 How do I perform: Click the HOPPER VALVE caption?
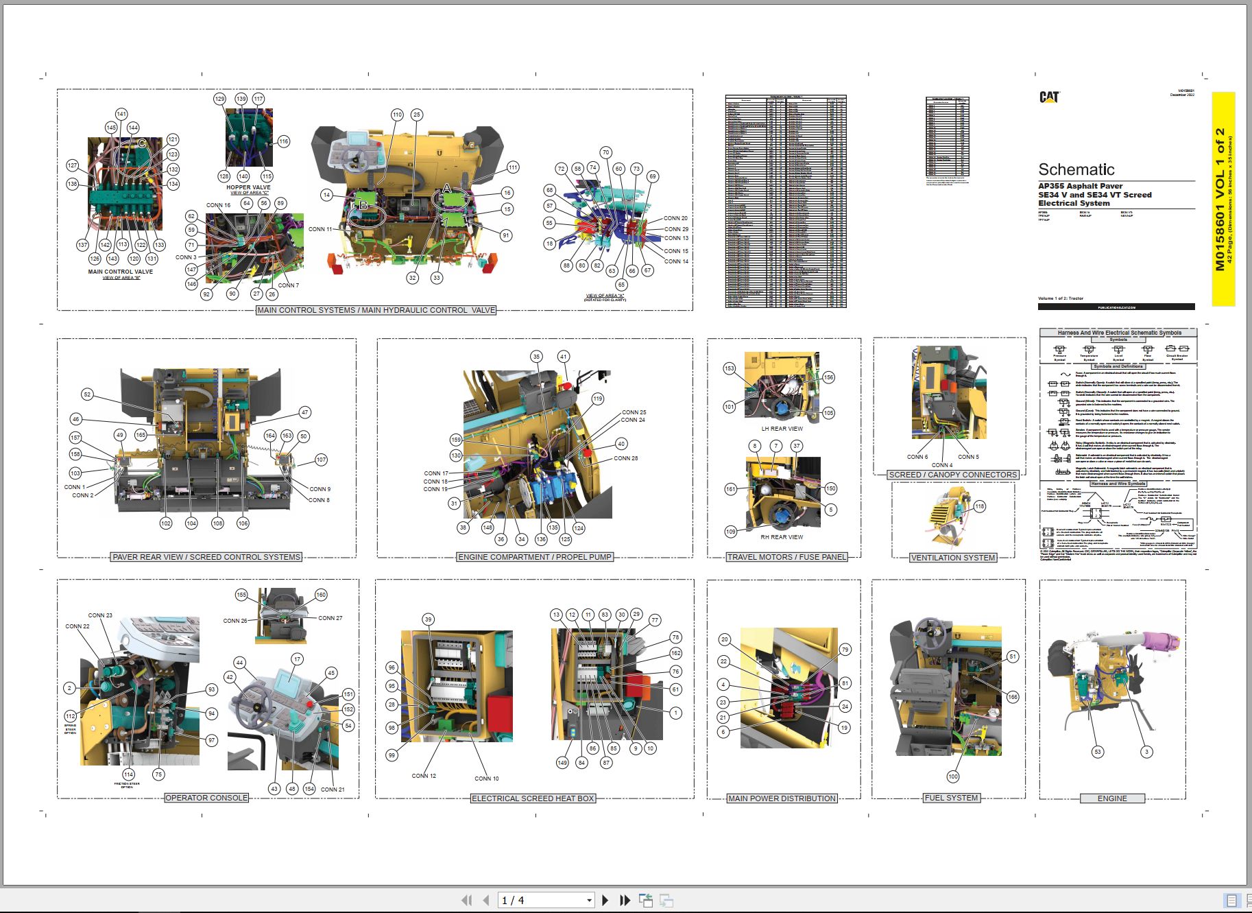tap(248, 187)
